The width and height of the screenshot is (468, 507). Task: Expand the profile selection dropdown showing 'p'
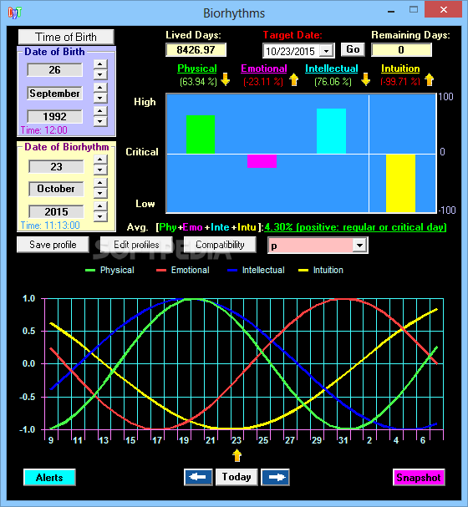tap(359, 246)
